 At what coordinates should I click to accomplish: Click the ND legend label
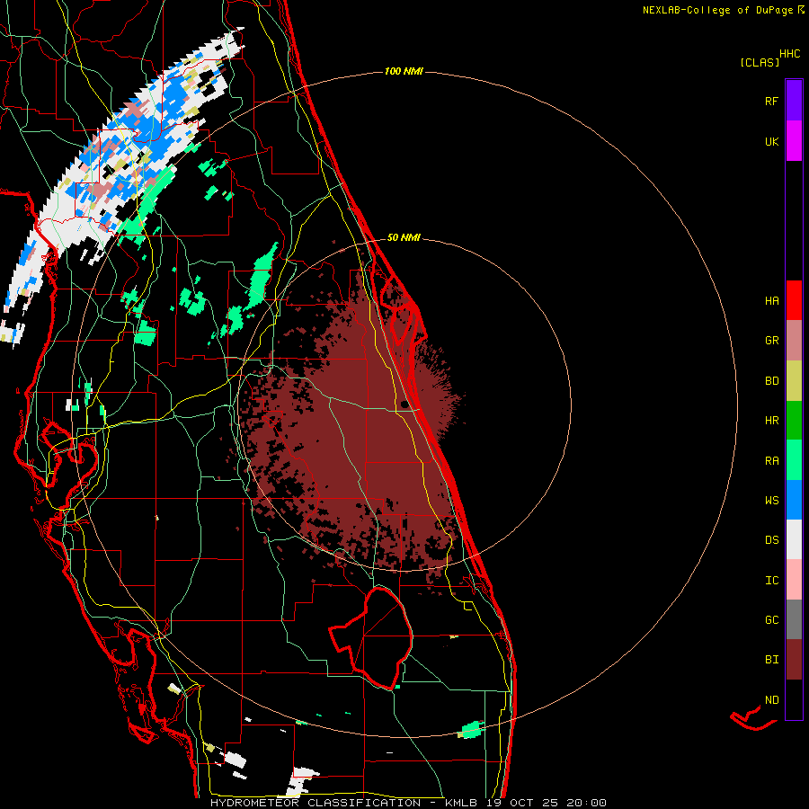click(771, 700)
